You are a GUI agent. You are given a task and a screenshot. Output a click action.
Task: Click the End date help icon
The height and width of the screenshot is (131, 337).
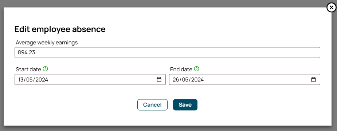tap(197, 69)
